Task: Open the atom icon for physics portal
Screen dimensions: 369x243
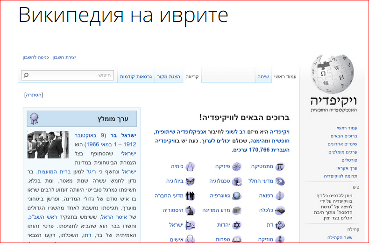Action: (236, 166)
